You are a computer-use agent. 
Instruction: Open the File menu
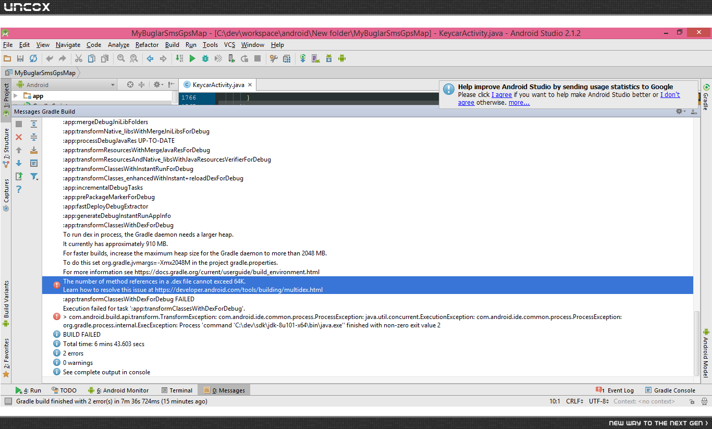[x=8, y=45]
